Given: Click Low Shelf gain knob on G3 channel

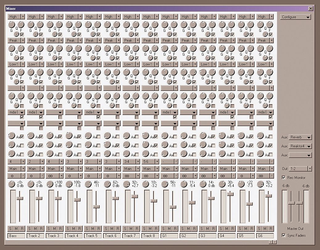Looking at the screenshot, I should (x=203, y=72).
